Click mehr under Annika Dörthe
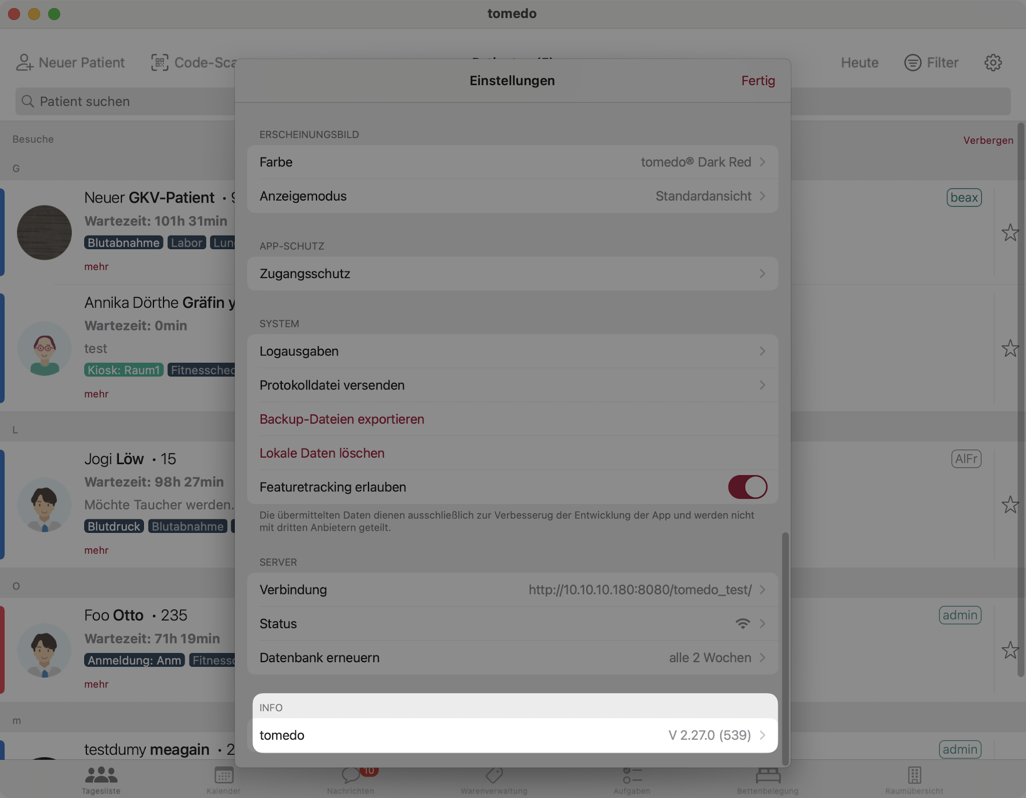The height and width of the screenshot is (798, 1026). coord(96,394)
